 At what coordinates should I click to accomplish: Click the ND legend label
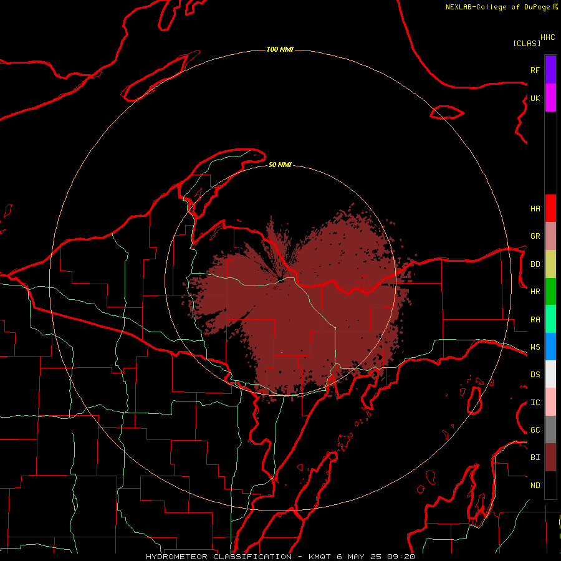click(535, 486)
